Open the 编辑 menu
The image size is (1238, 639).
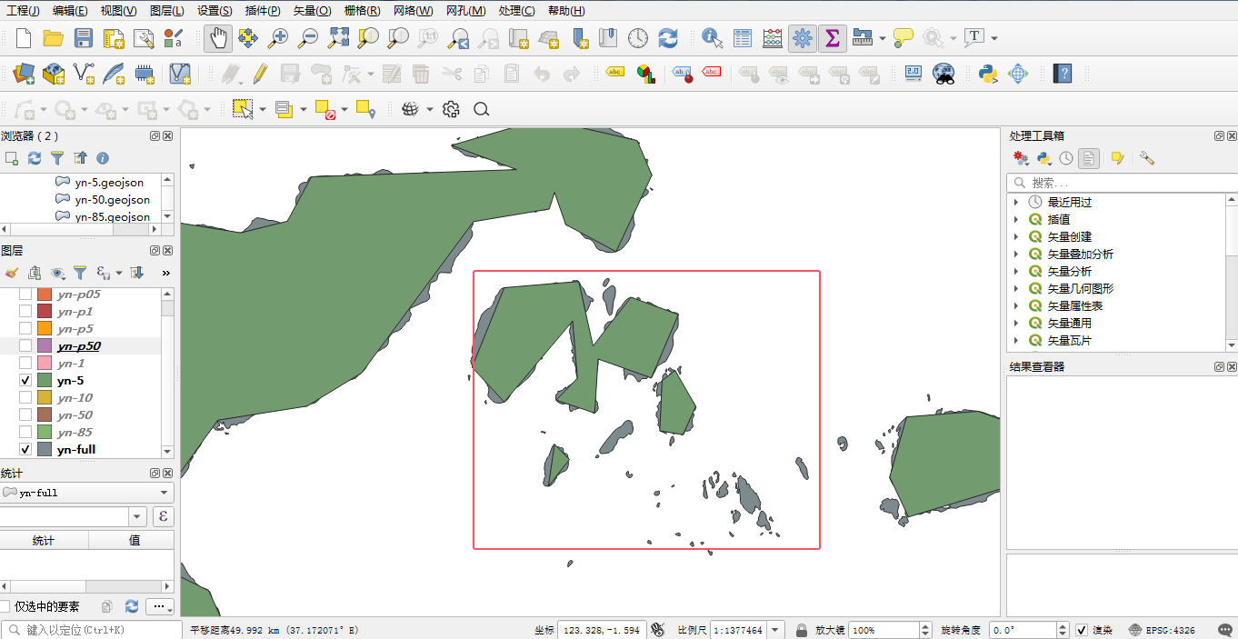point(70,11)
